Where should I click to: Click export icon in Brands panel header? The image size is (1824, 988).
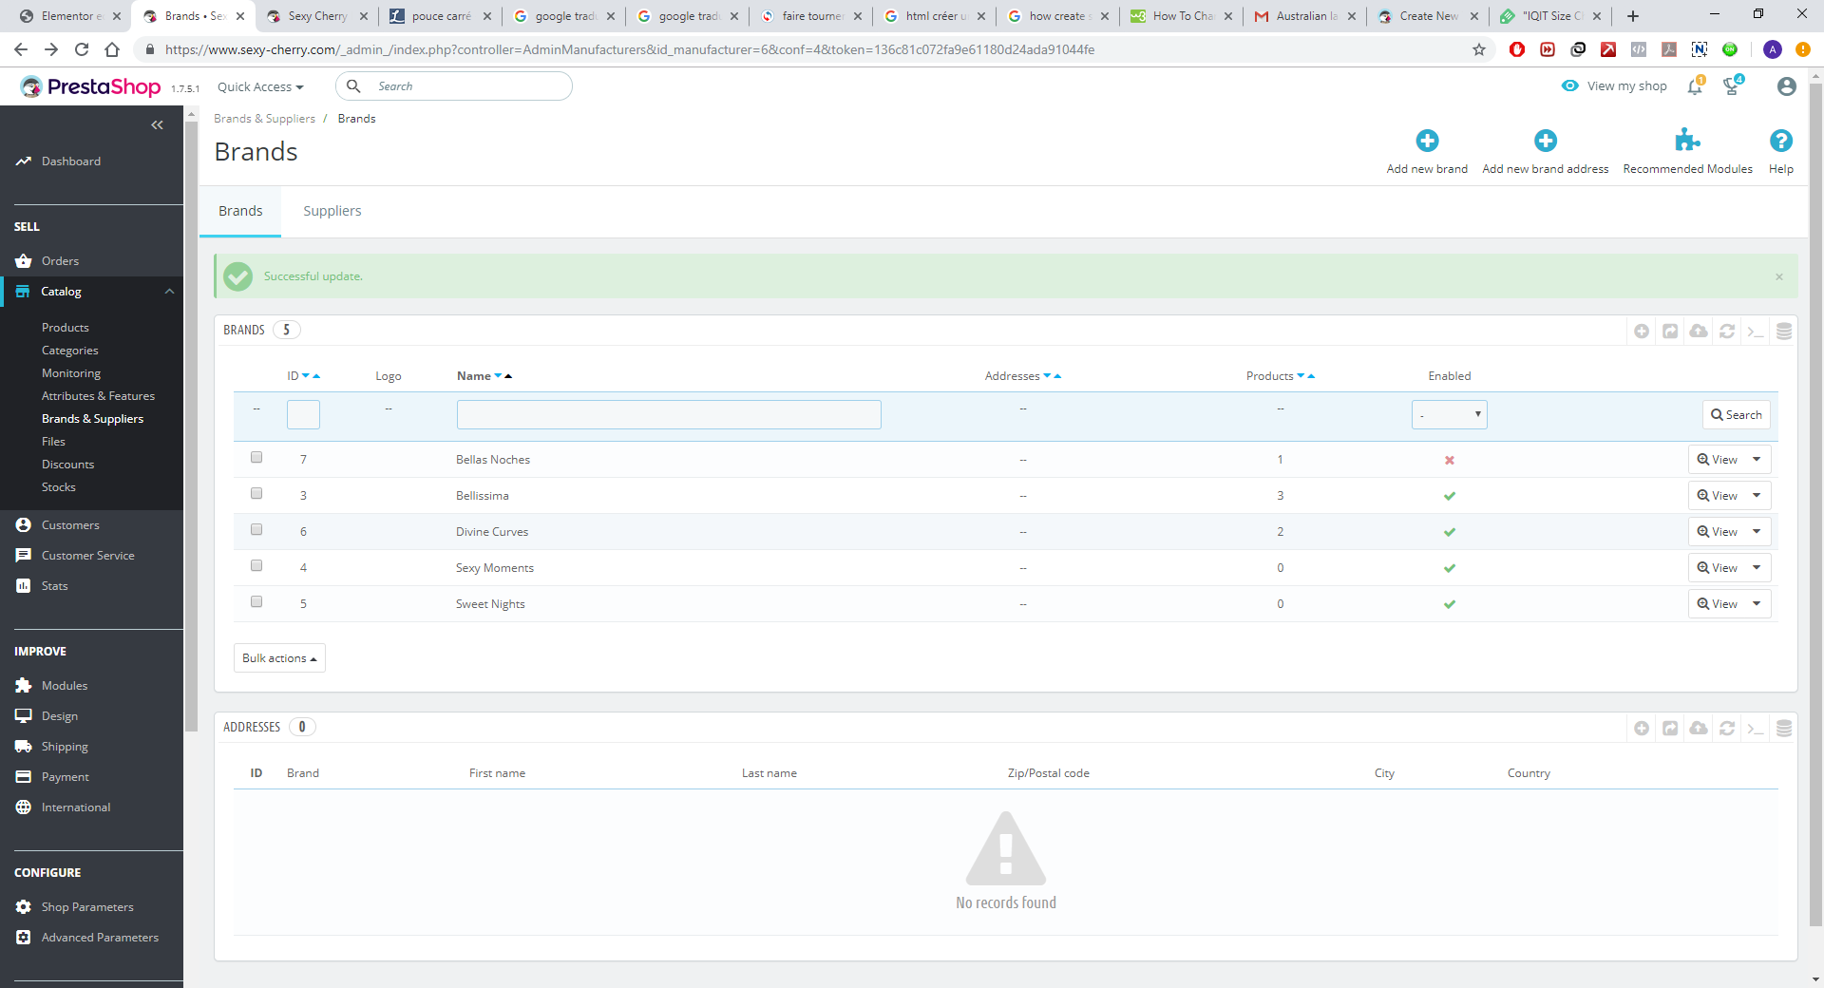pos(1670,331)
